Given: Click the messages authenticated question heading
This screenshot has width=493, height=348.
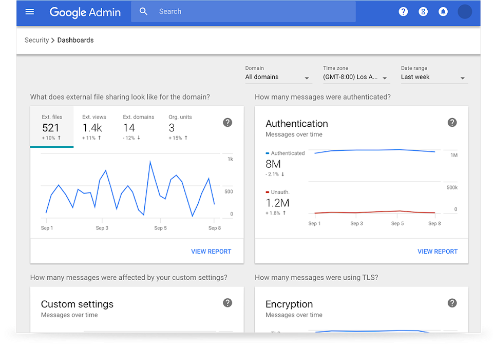Looking at the screenshot, I should 323,97.
